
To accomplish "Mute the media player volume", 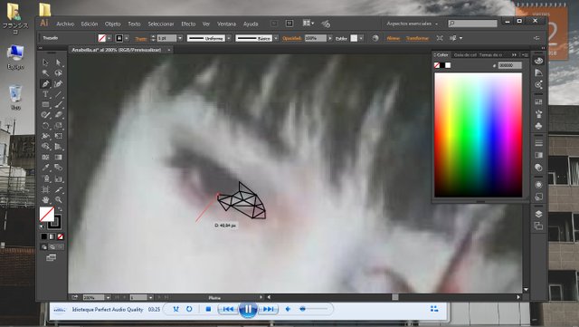I will [x=288, y=309].
